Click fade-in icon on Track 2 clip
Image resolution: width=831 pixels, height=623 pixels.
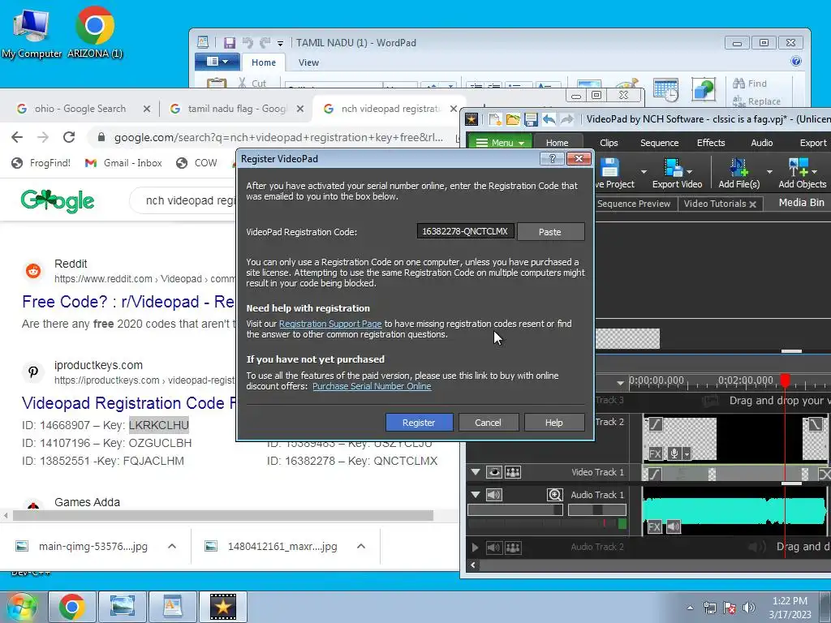[x=656, y=424]
